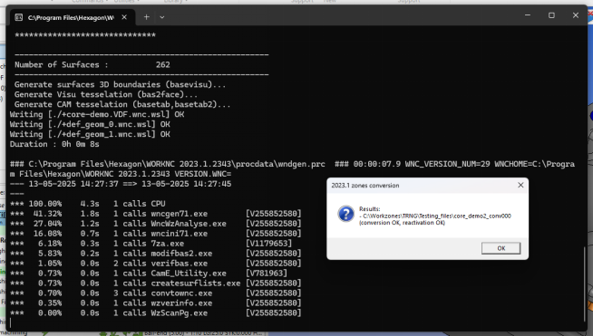Click the 'Number of Surfaces :' line
The image size is (593, 336).
point(92,65)
